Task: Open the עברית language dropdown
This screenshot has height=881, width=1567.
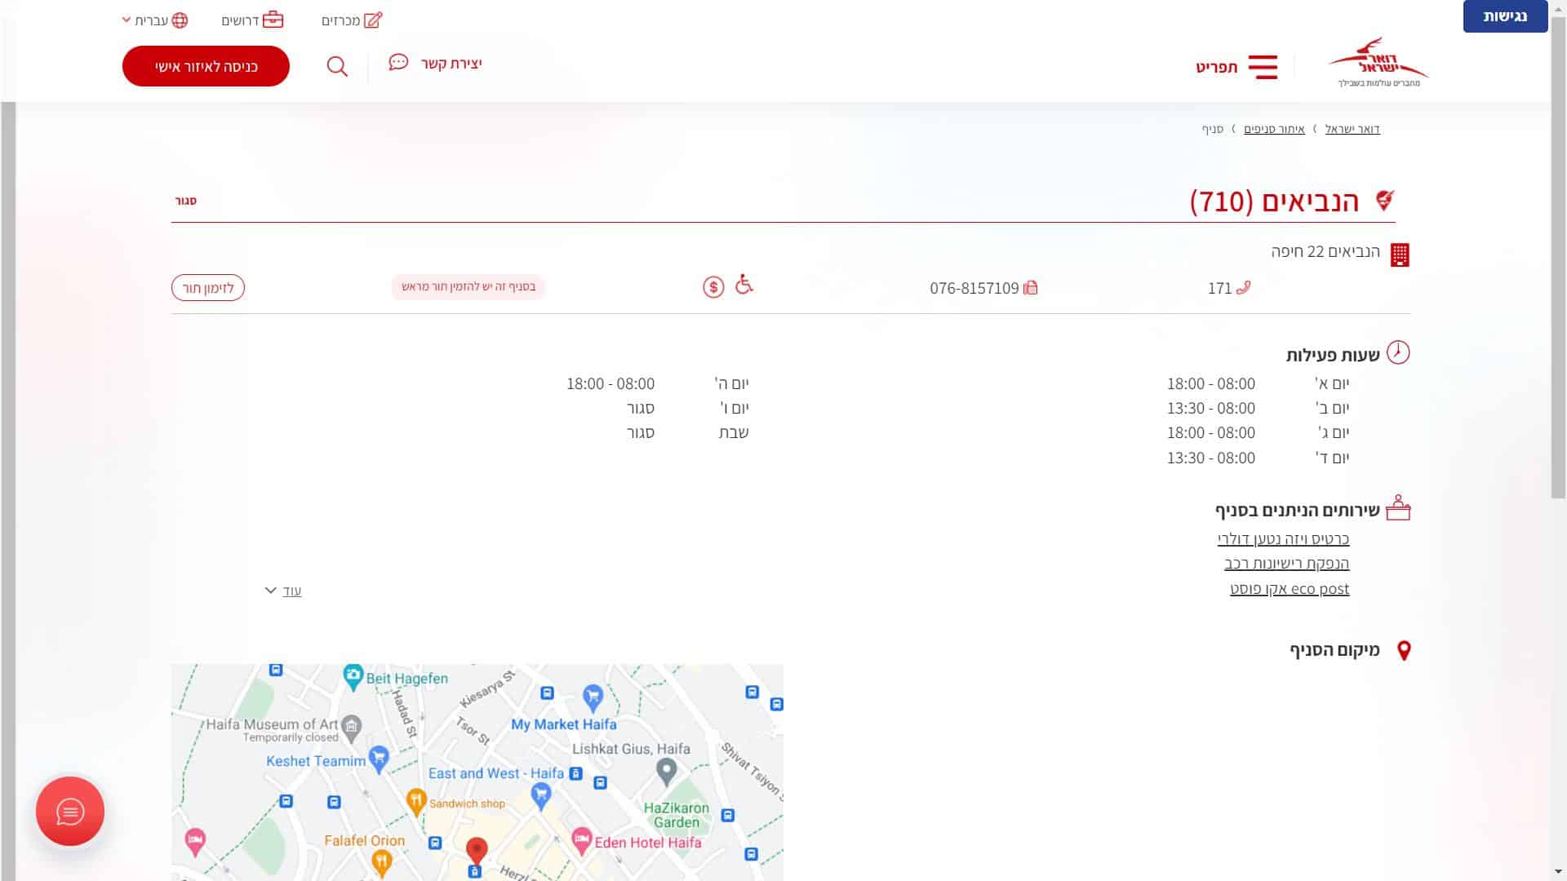Action: pos(155,20)
